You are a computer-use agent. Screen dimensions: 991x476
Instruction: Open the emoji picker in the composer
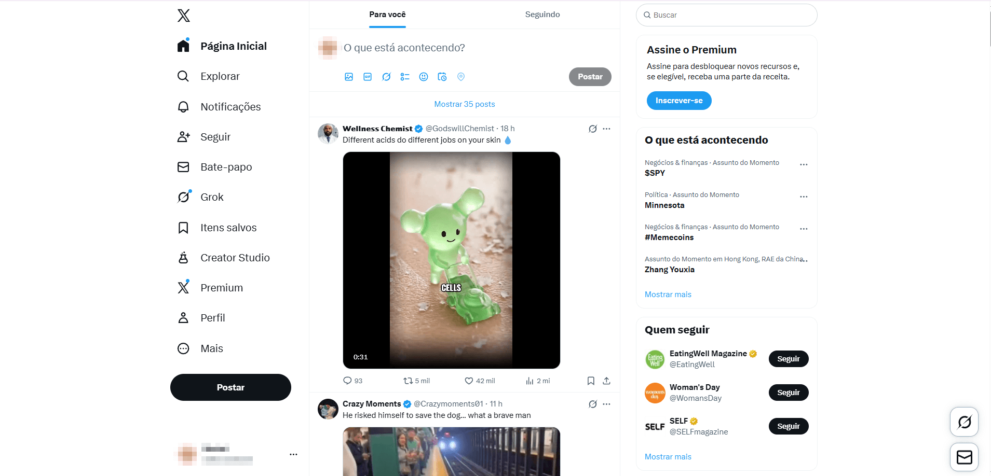(424, 77)
